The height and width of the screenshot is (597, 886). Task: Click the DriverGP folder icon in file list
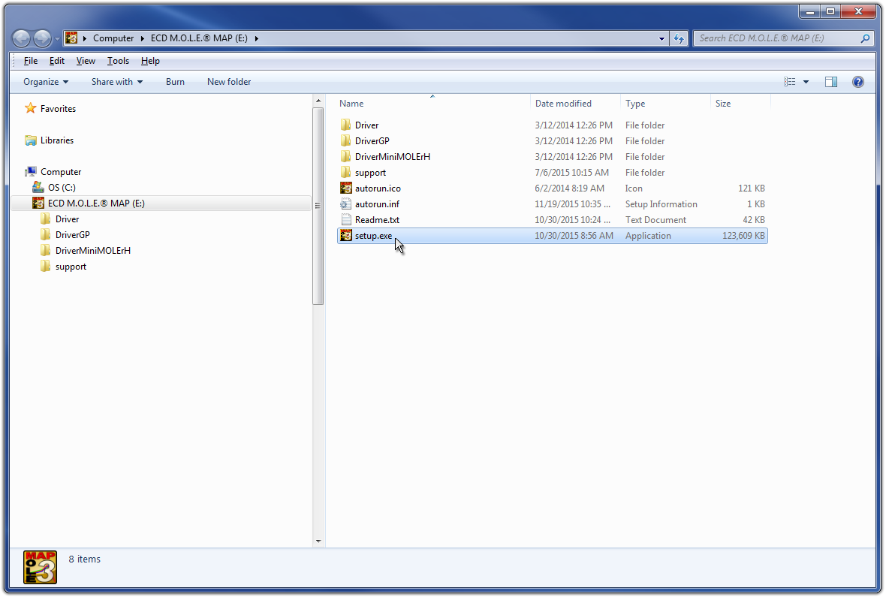pos(346,140)
